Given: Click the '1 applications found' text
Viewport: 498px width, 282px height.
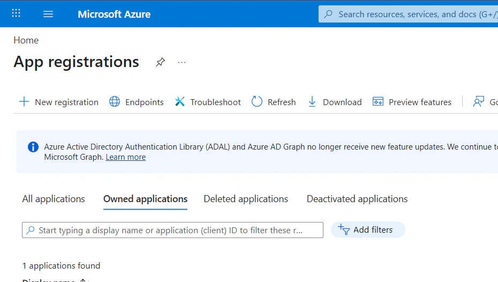Looking at the screenshot, I should click(61, 266).
